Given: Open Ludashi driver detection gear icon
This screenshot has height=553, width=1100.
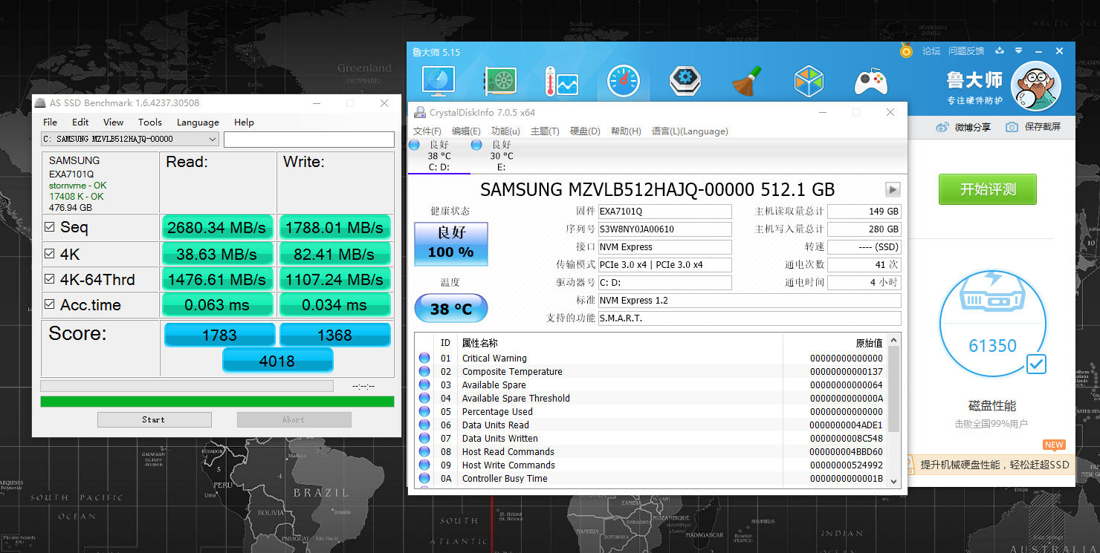Looking at the screenshot, I should click(685, 81).
